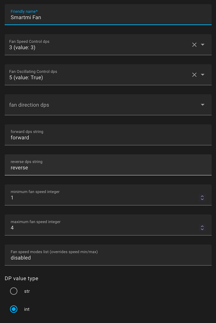This screenshot has height=323, width=216.
Task: Click the Fan Oscillating Control dps value
Action: point(26,78)
